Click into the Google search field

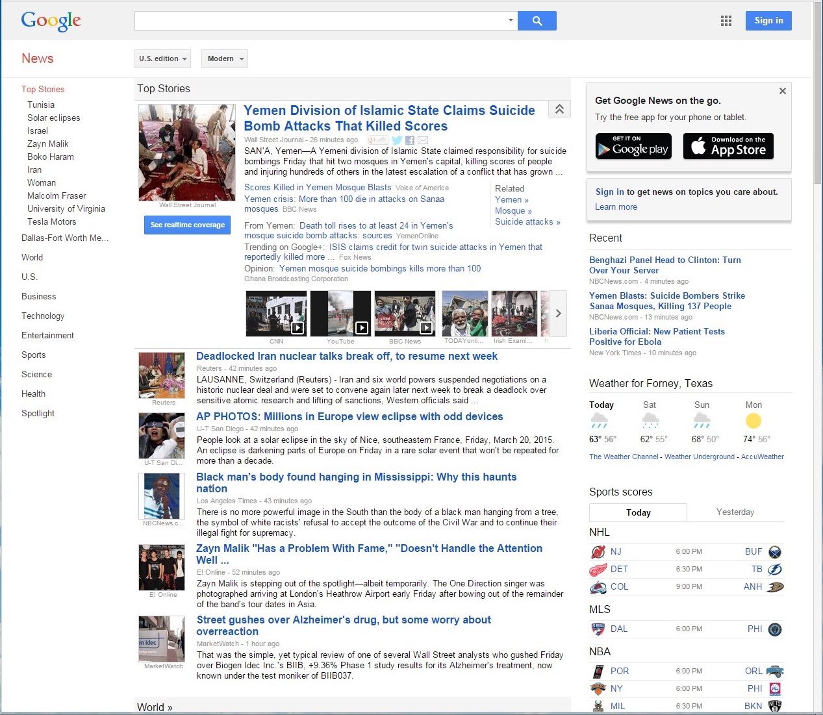coord(320,21)
